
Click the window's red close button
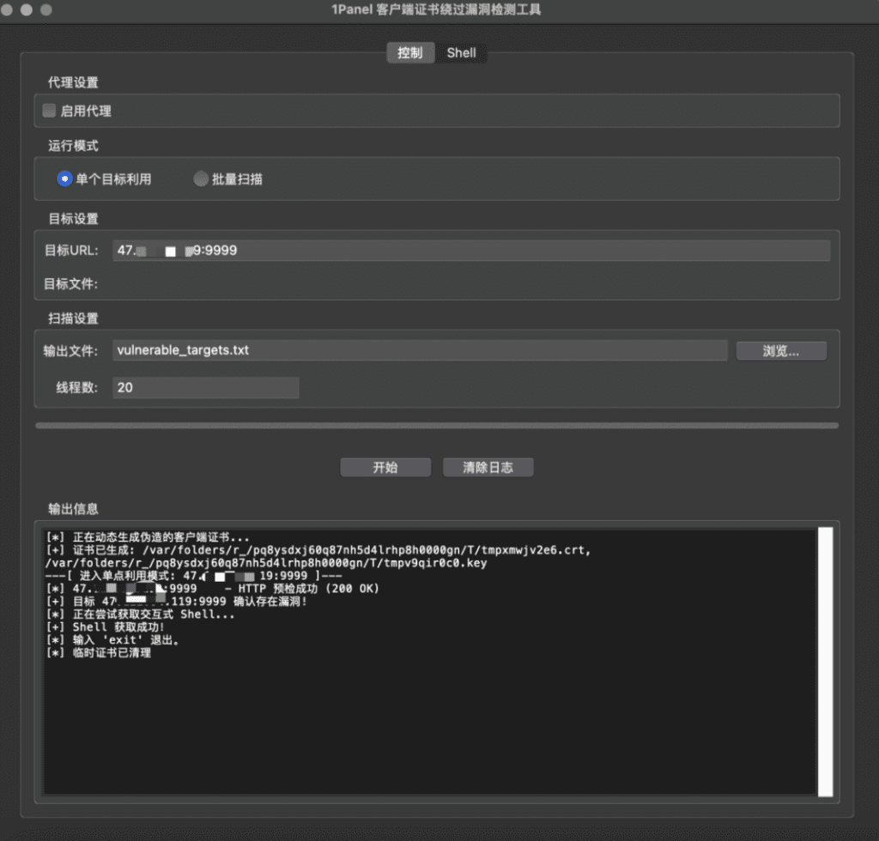coord(6,9)
